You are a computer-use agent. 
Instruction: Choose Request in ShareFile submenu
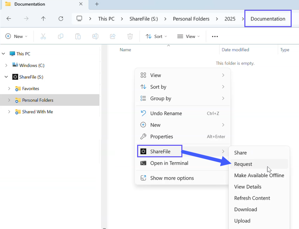coord(259,164)
